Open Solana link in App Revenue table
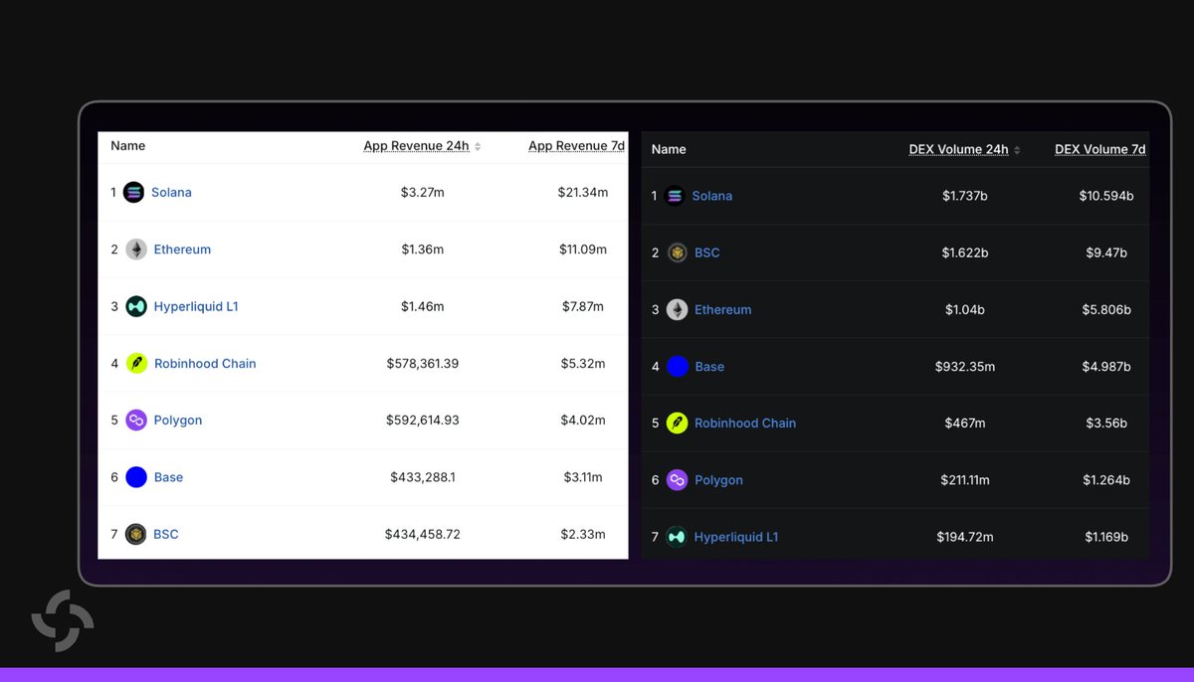The image size is (1194, 682). click(171, 192)
